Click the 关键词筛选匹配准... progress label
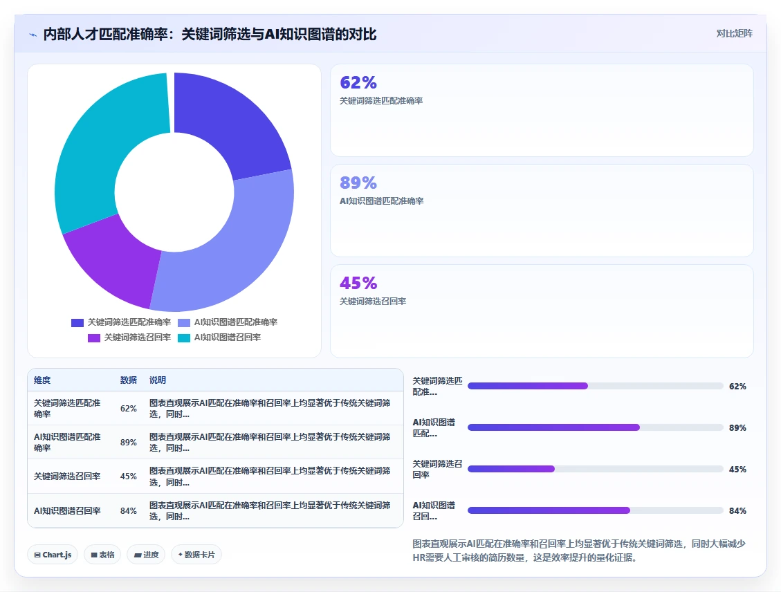The height and width of the screenshot is (592, 781). tap(437, 387)
